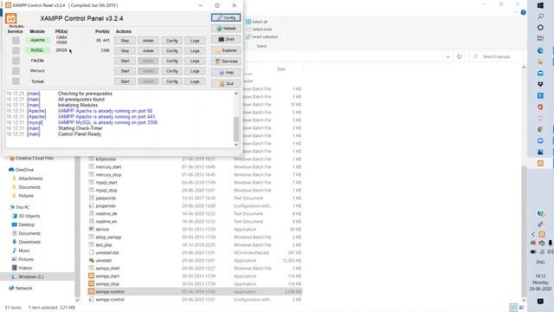554x312 pixels.
Task: Toggle MySQL service checkbox
Action: (x=16, y=50)
